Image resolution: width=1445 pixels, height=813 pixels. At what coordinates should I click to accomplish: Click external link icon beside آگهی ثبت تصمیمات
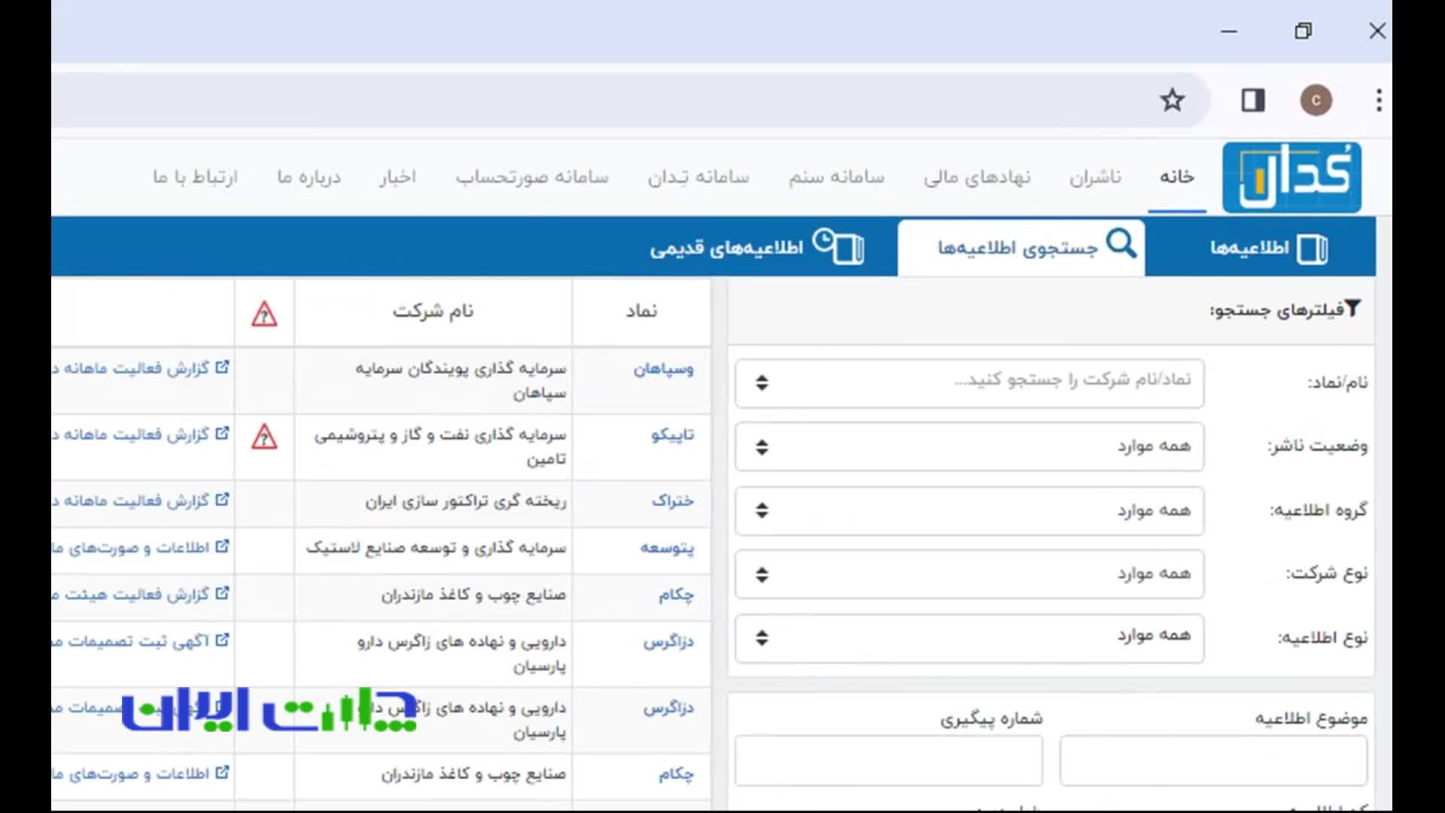point(222,639)
